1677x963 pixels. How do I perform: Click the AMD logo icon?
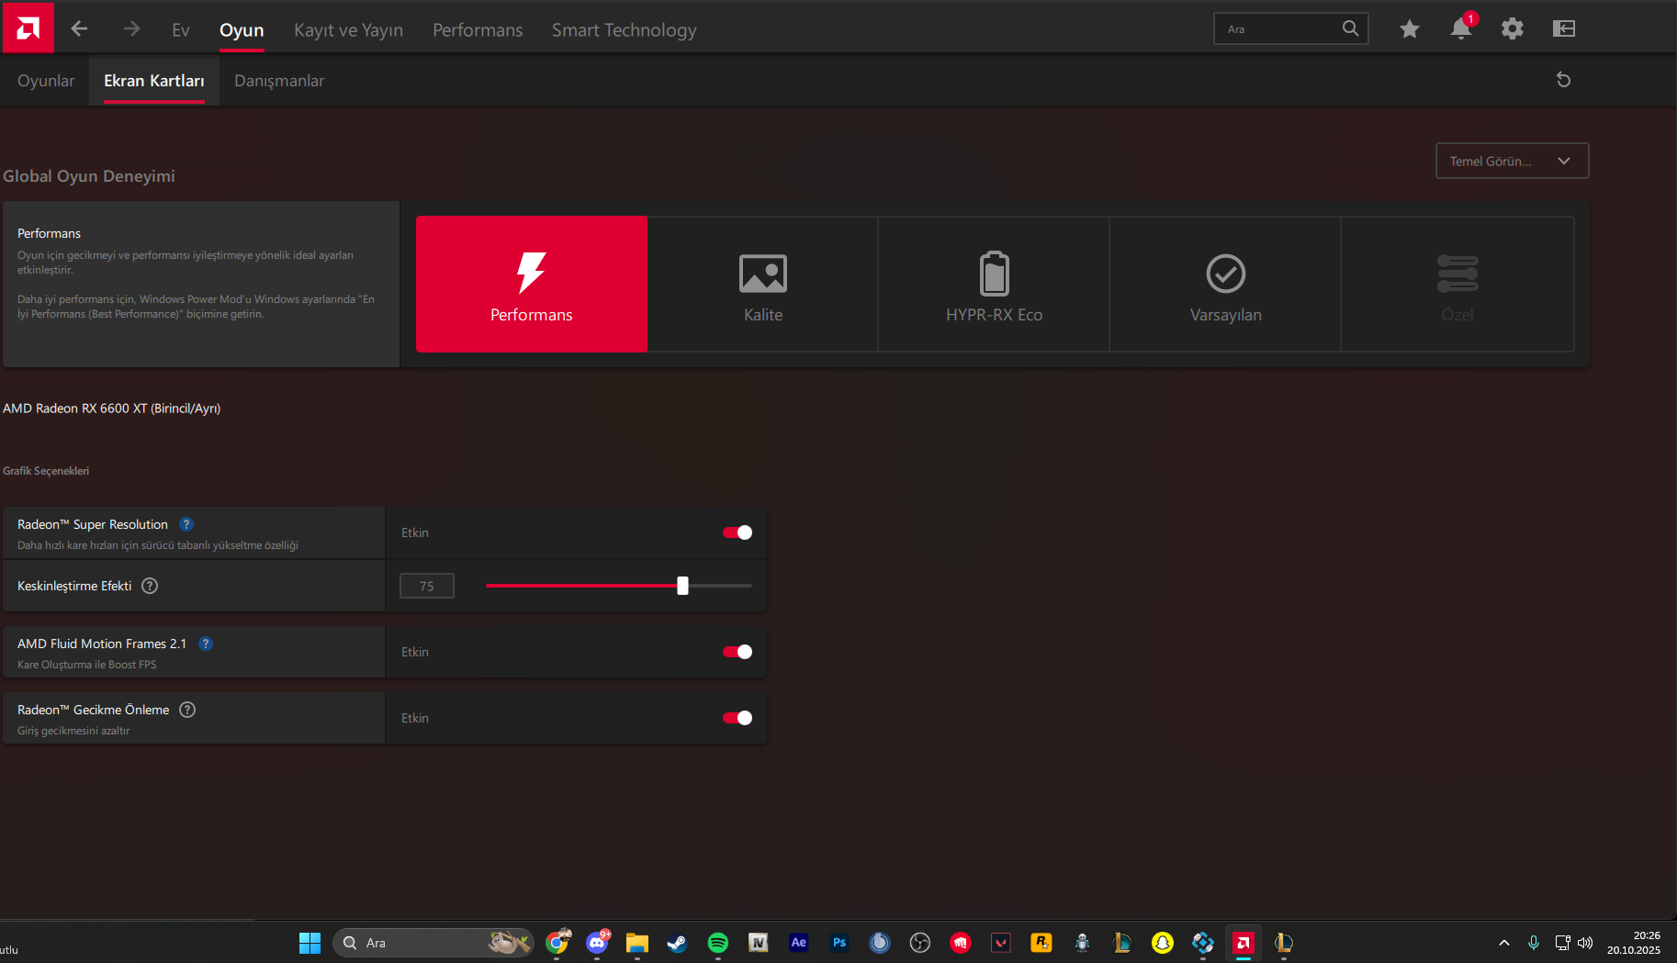[x=28, y=28]
